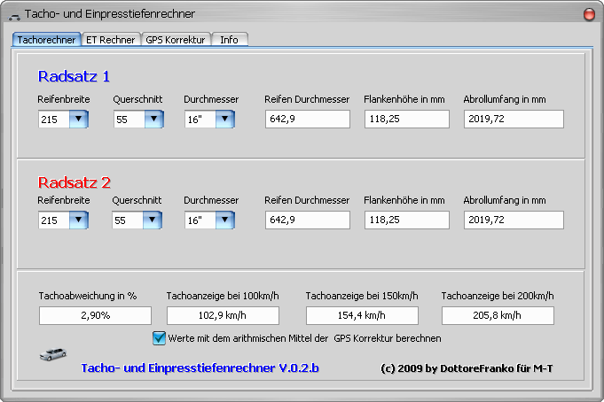Click the window title Tacho- und Einpresstiefenrechner
This screenshot has width=604, height=402.
tap(110, 14)
